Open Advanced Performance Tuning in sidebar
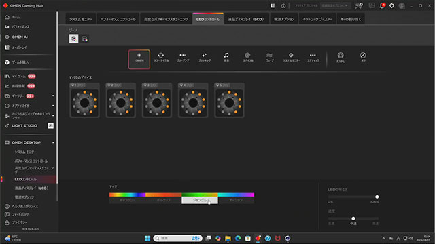 point(34,169)
